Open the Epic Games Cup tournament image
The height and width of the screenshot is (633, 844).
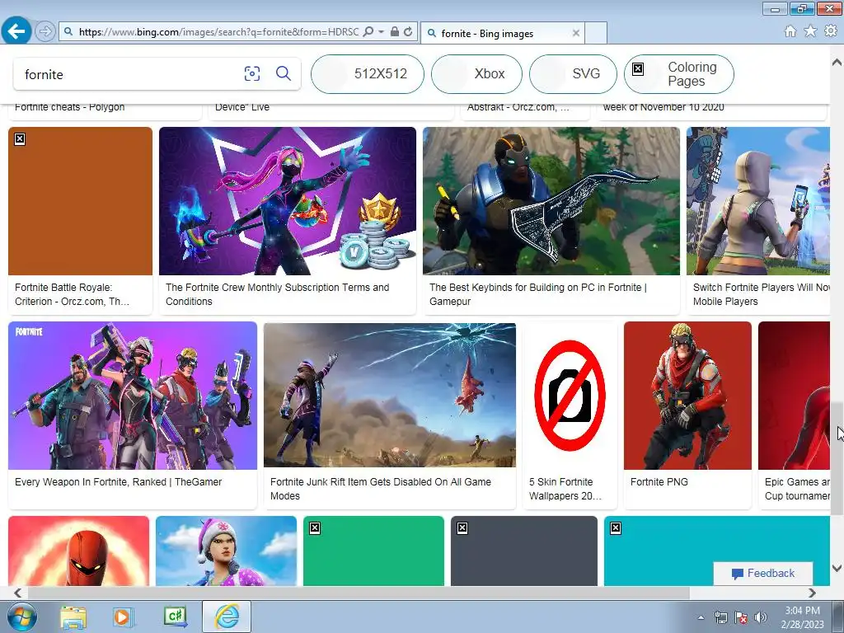(794, 396)
